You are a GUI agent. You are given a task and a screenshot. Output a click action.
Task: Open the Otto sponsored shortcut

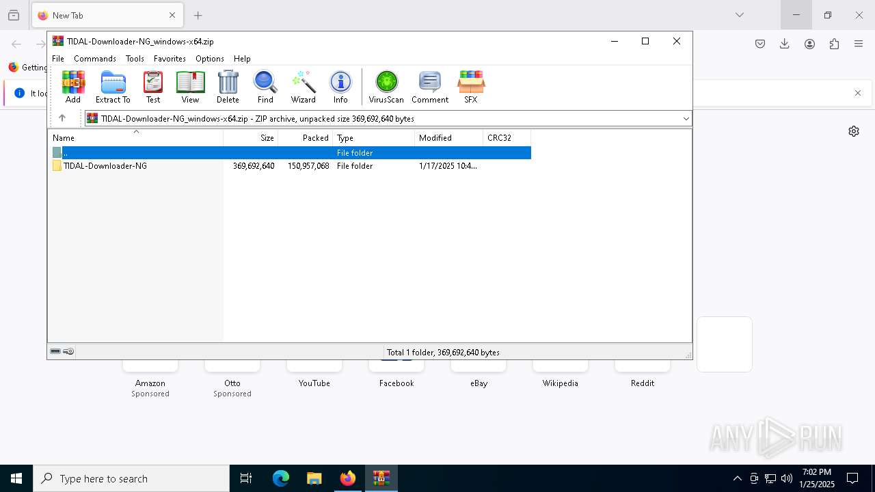pyautogui.click(x=232, y=379)
